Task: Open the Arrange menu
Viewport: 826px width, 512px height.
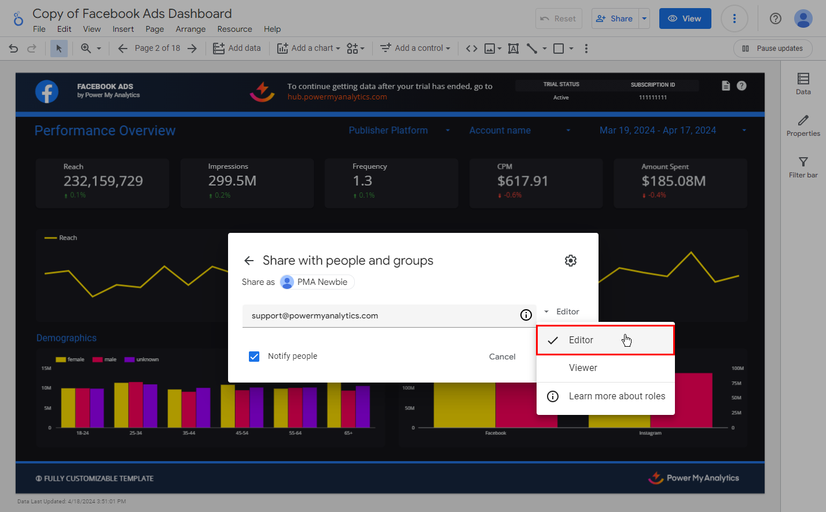Action: 190,29
